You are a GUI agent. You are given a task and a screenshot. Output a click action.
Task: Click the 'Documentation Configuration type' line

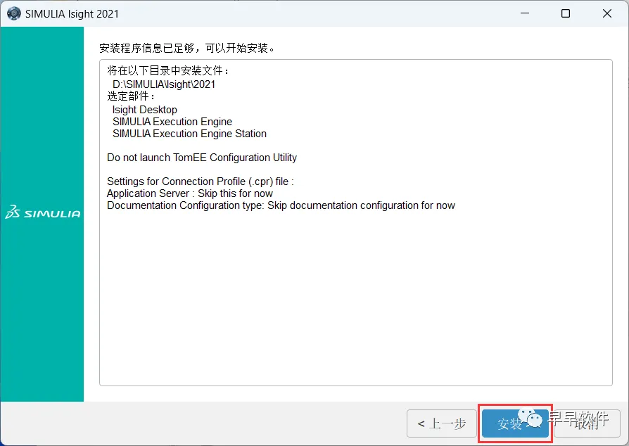pyautogui.click(x=281, y=205)
